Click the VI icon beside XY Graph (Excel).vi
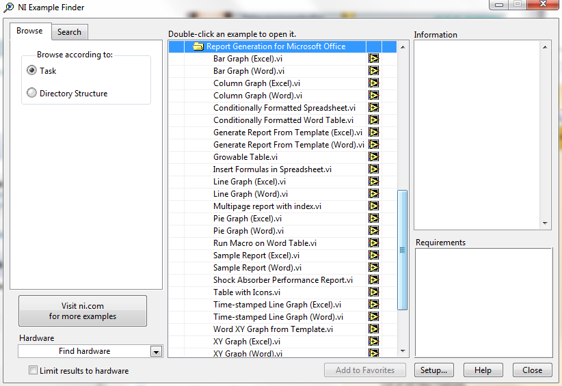562x386 pixels. [373, 341]
